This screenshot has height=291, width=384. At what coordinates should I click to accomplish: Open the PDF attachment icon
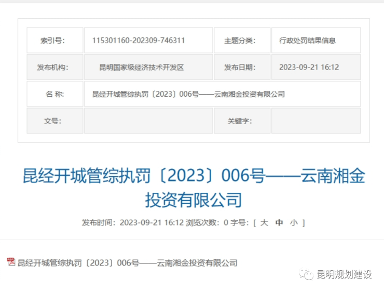(11, 262)
